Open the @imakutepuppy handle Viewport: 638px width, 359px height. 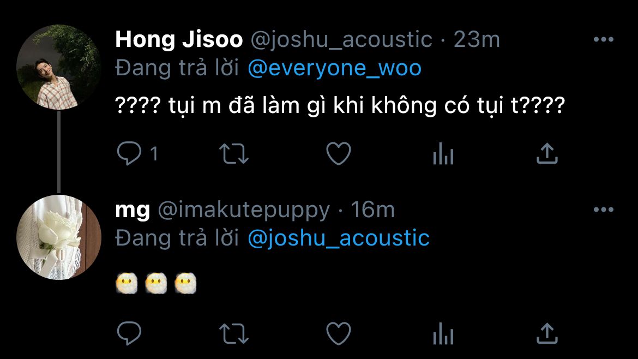point(244,210)
